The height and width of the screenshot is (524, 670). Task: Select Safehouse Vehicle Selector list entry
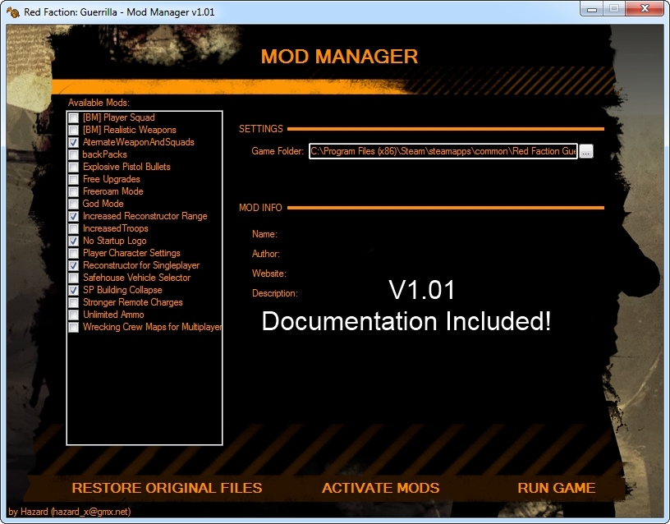click(x=136, y=278)
